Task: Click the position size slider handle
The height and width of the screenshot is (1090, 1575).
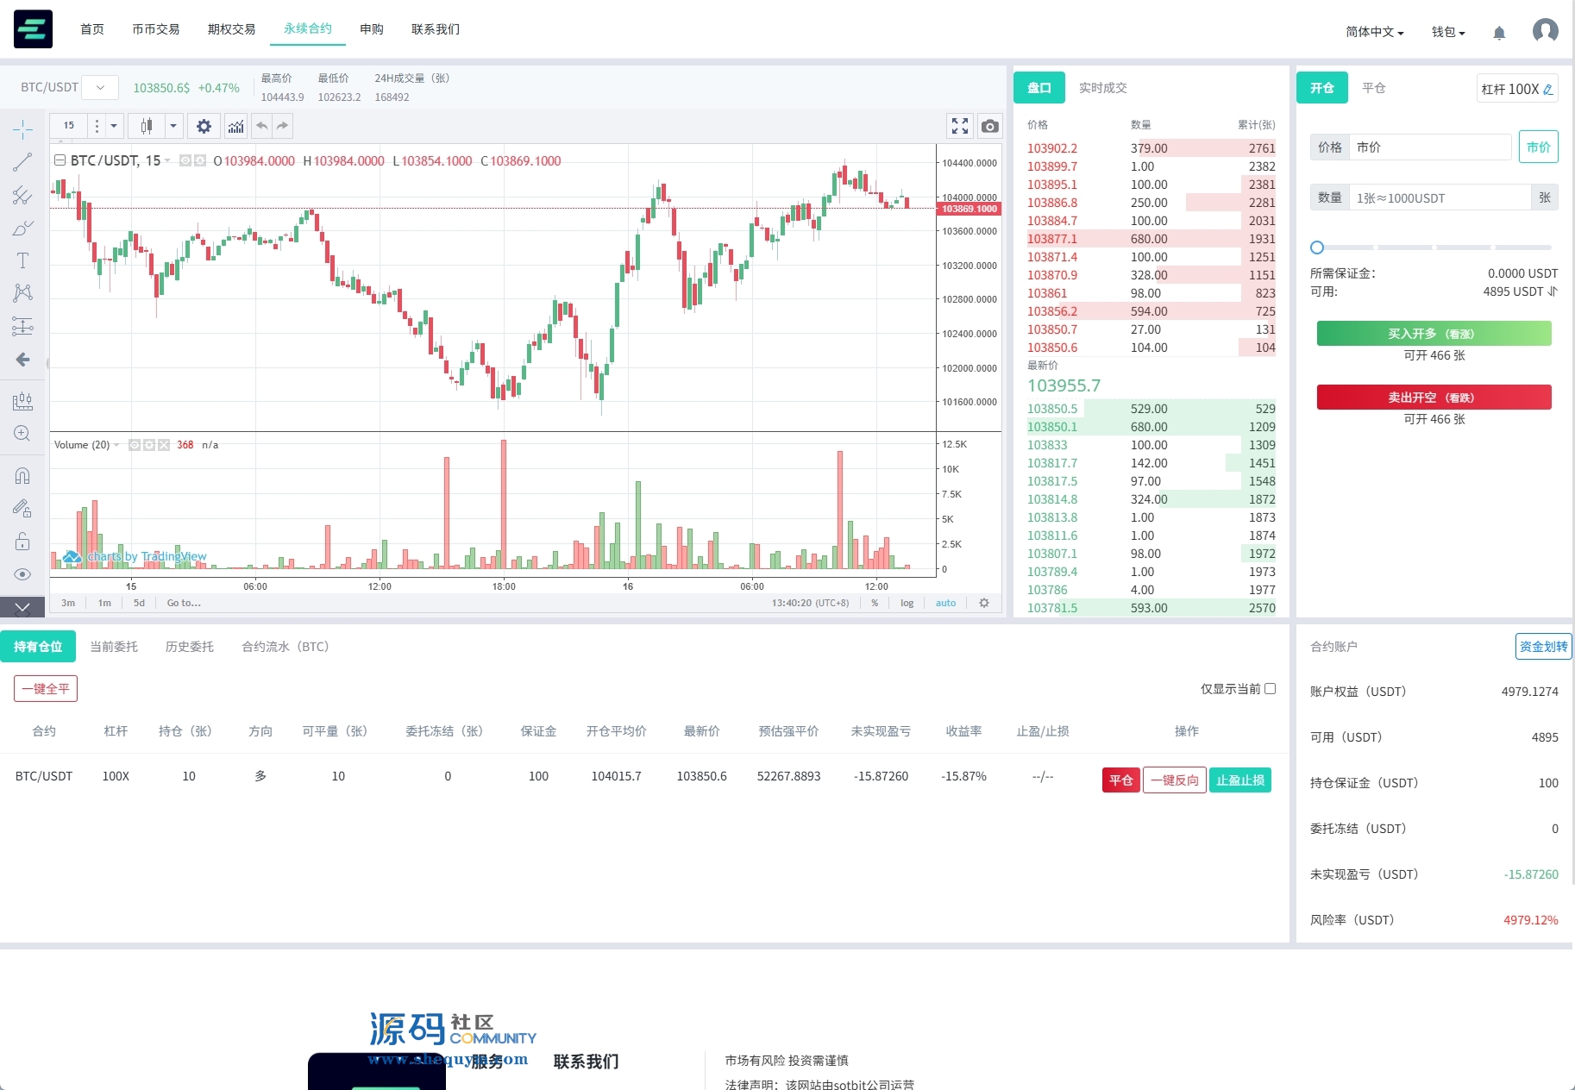Action: (x=1317, y=247)
